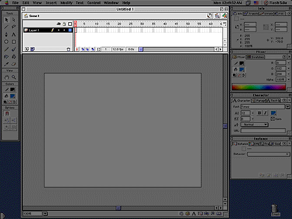Open the G value dropdown in Mixer
The height and width of the screenshot is (219, 292).
pos(288,68)
